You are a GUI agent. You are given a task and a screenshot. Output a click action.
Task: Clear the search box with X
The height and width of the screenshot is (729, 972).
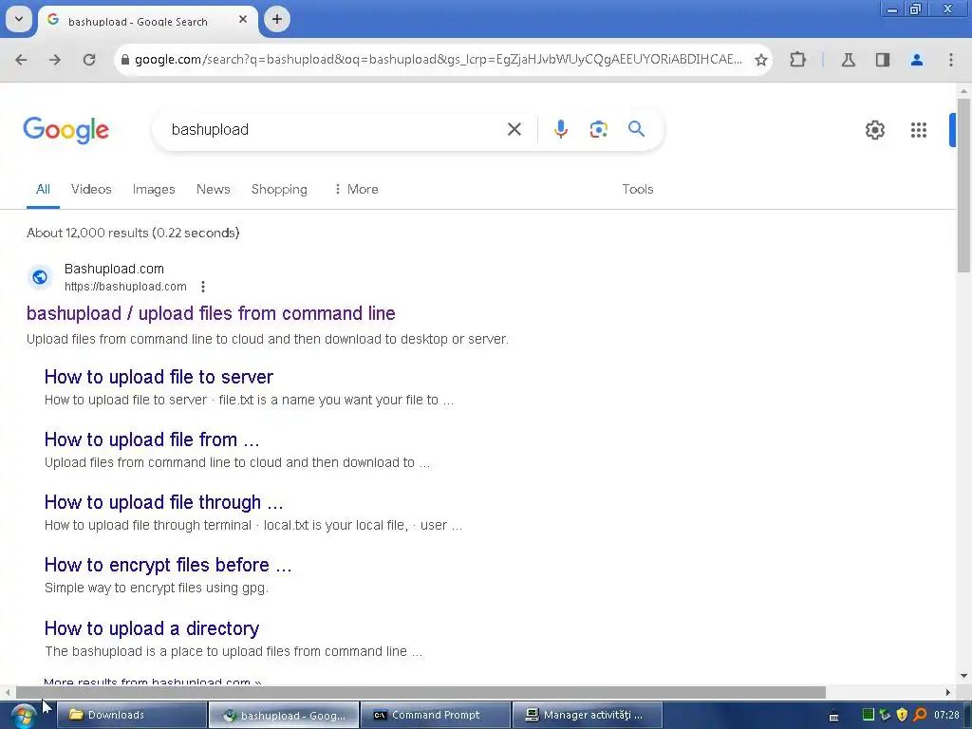pos(514,129)
